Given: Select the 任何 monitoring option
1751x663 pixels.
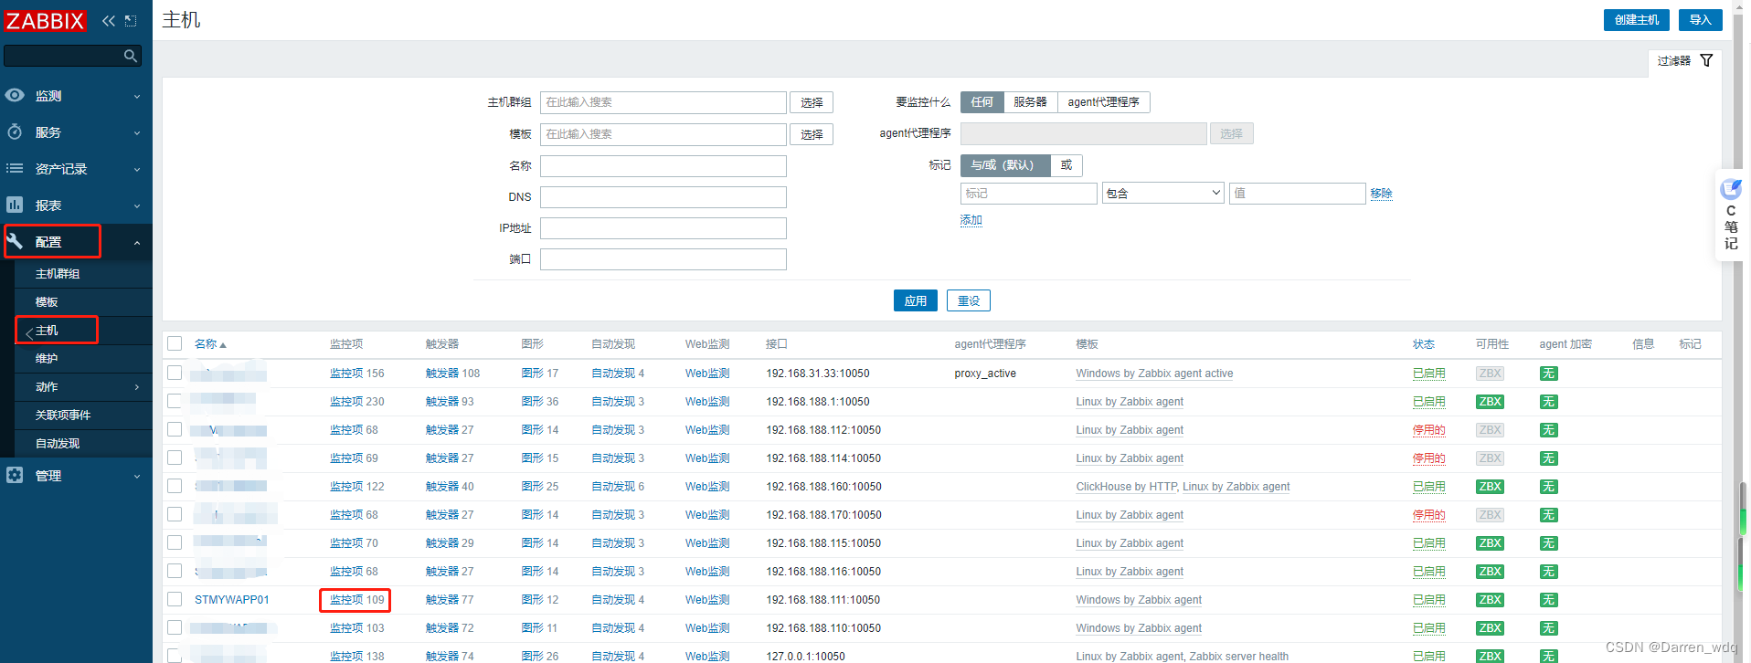Looking at the screenshot, I should (x=982, y=102).
